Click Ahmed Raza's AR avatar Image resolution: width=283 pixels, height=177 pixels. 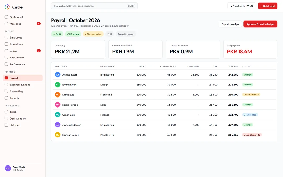(58, 74)
